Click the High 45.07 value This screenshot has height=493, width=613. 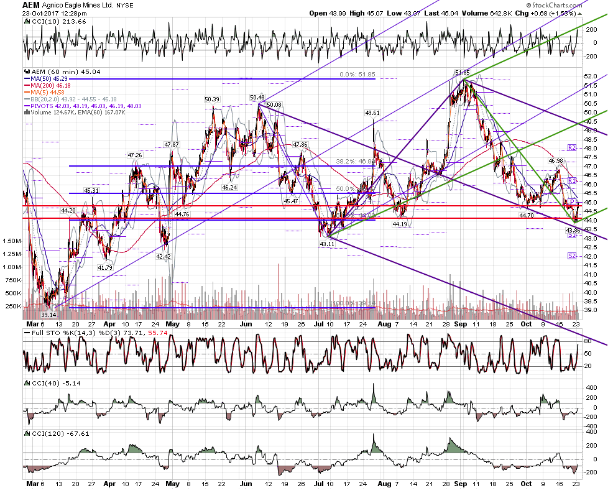(366, 13)
